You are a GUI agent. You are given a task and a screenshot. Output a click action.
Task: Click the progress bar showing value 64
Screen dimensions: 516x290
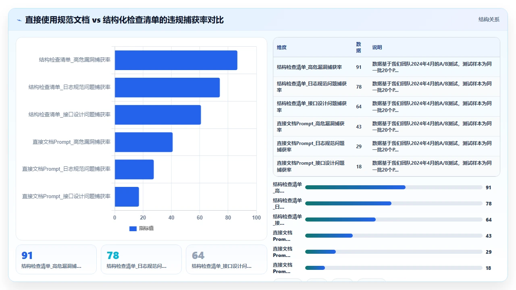394,220
